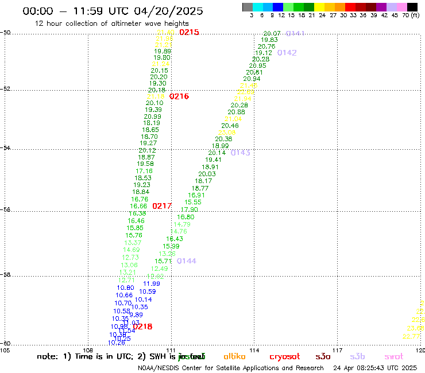The image size is (425, 373).
Task: Click the longitude axis label 108
Action: coord(88,351)
